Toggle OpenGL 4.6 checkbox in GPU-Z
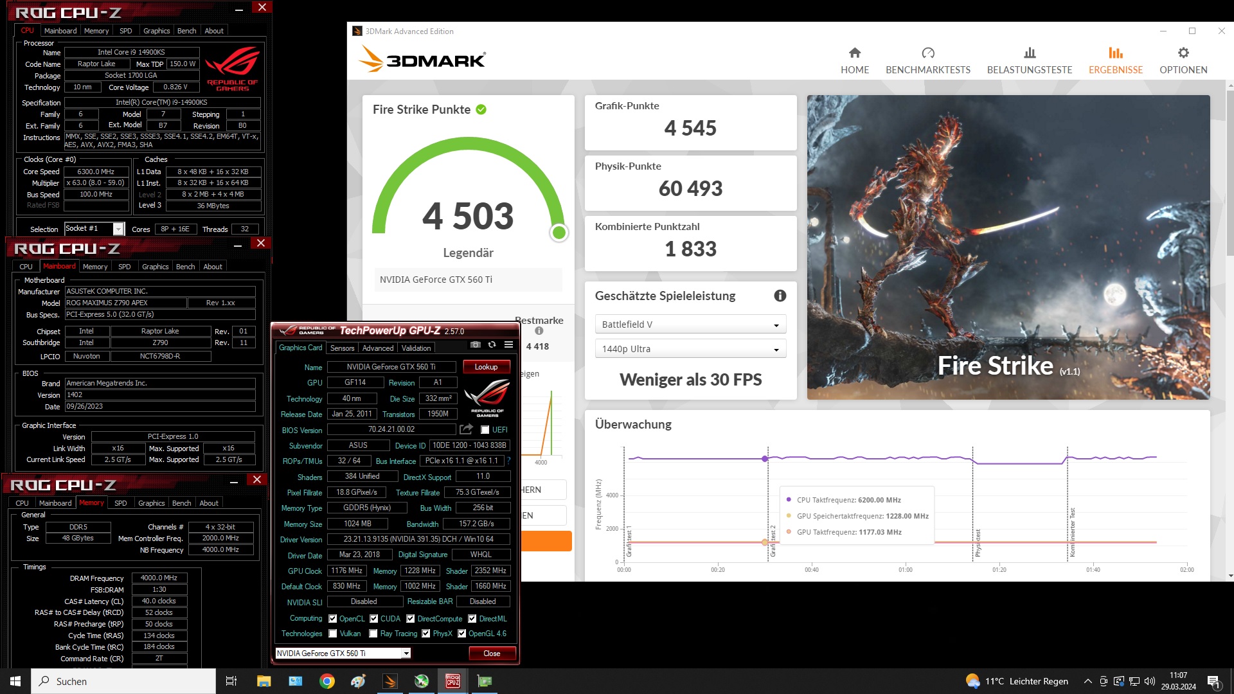 pyautogui.click(x=462, y=634)
